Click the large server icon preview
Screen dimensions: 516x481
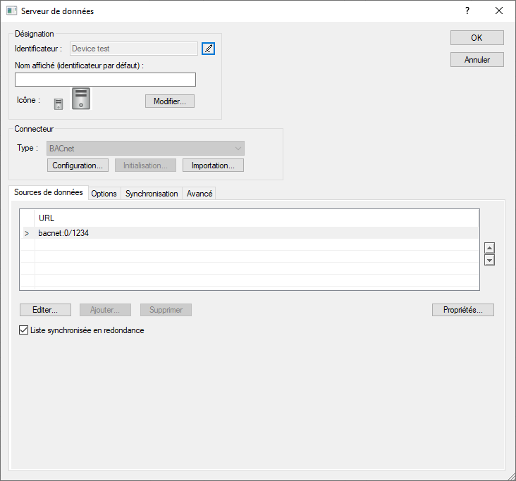coord(81,99)
